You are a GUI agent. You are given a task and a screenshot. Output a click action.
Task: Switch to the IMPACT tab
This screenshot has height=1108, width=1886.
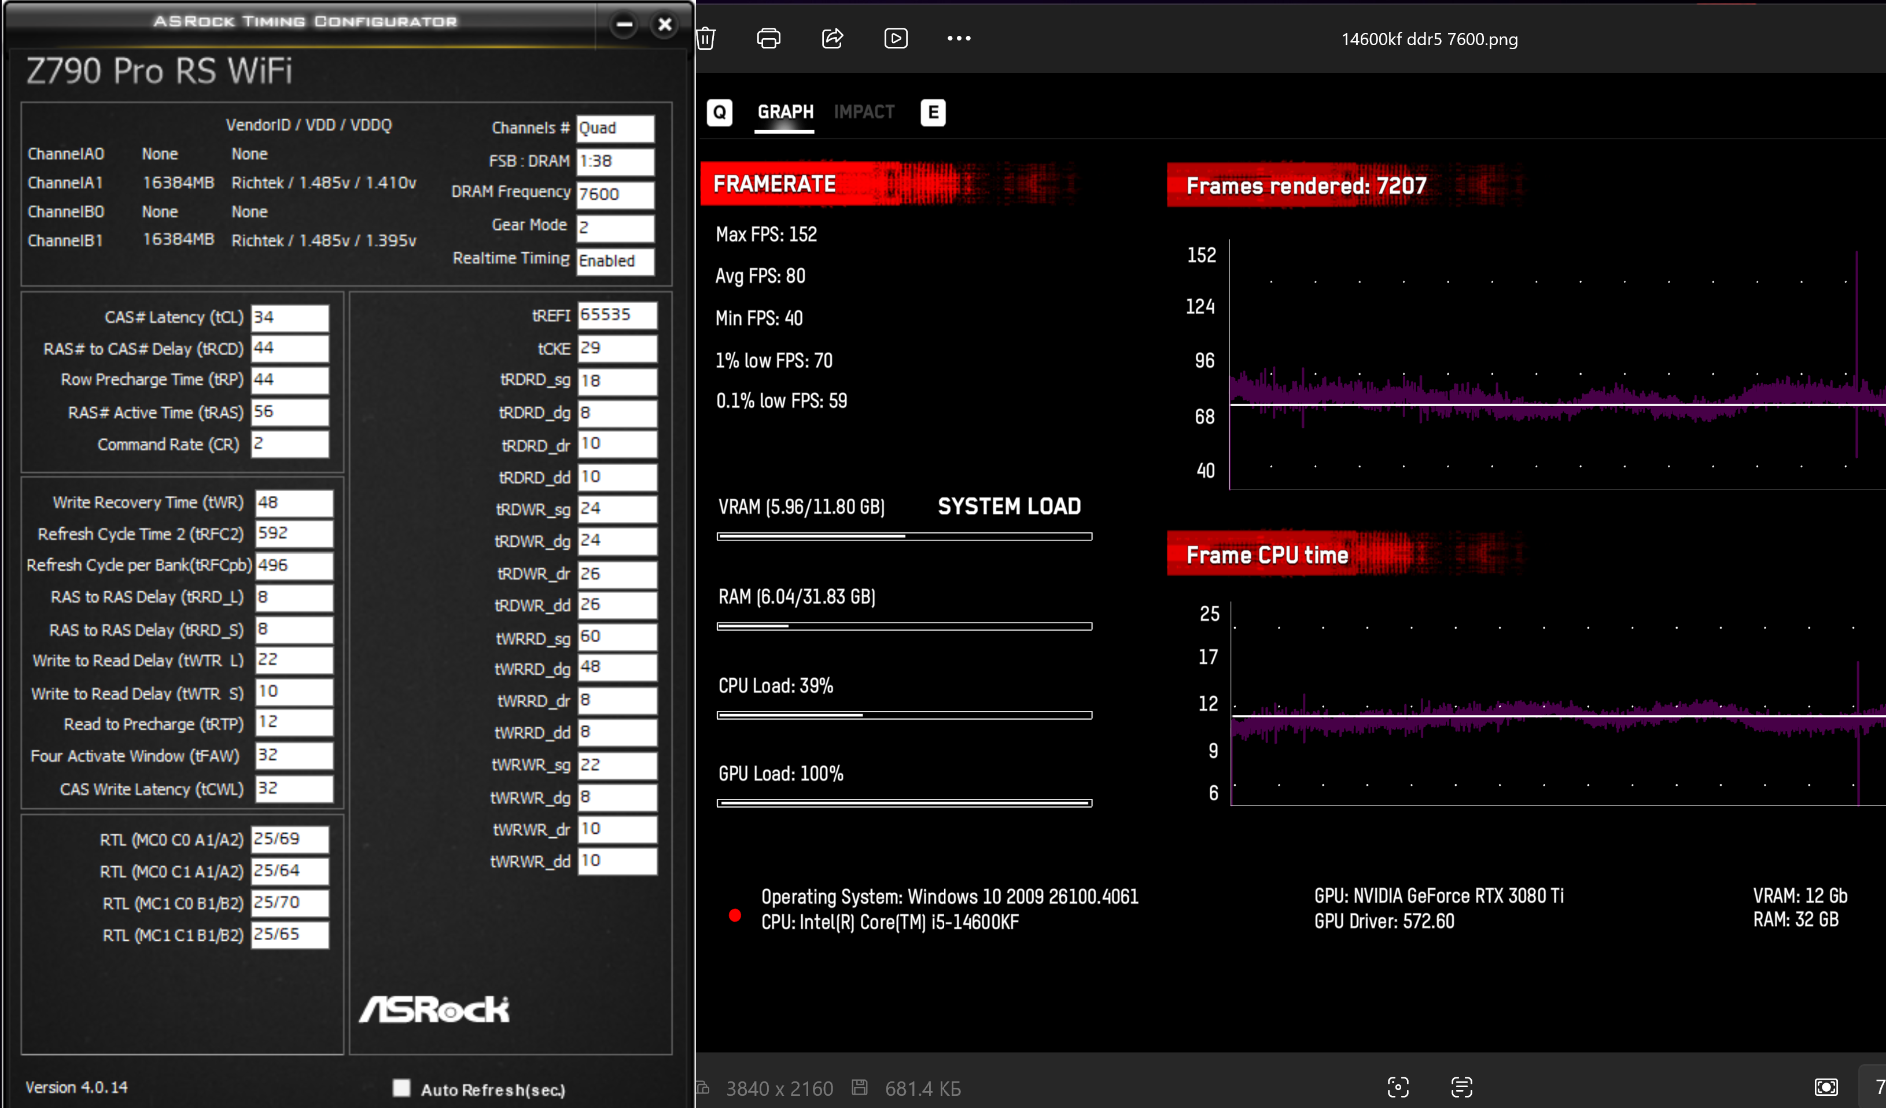click(x=864, y=112)
